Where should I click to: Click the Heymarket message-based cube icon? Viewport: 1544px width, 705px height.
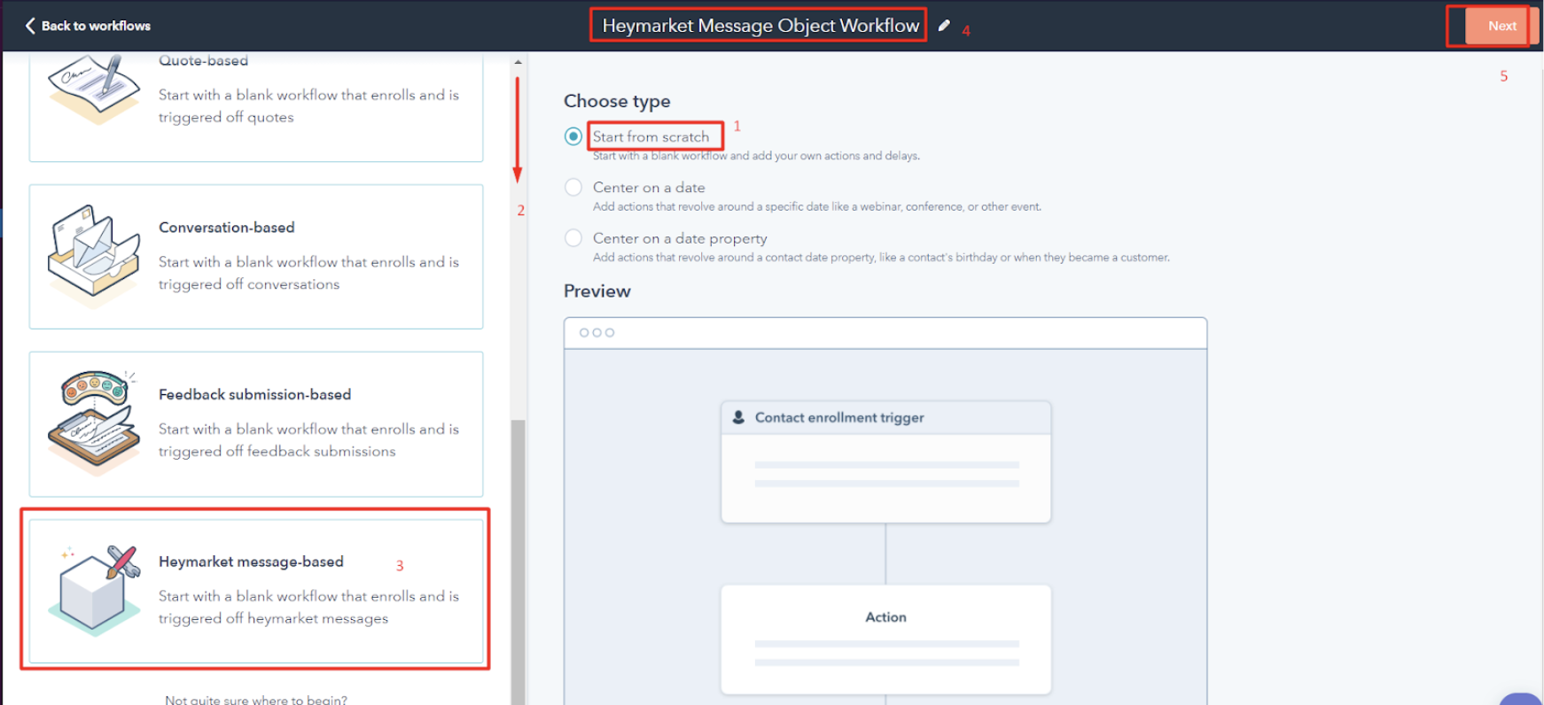(x=94, y=590)
